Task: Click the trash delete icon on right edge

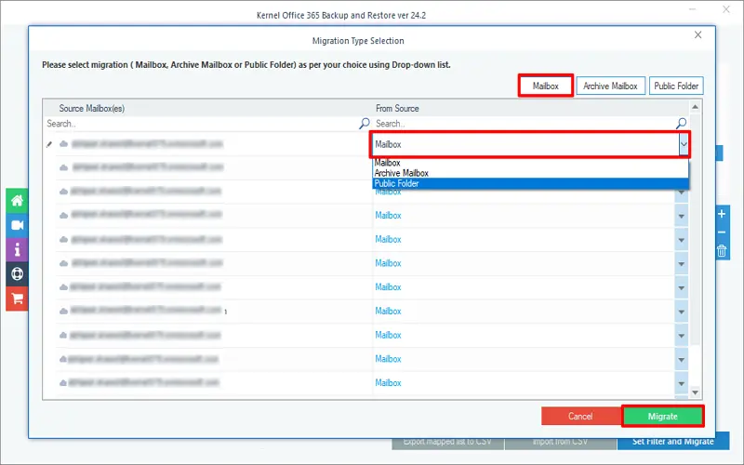Action: pyautogui.click(x=722, y=250)
